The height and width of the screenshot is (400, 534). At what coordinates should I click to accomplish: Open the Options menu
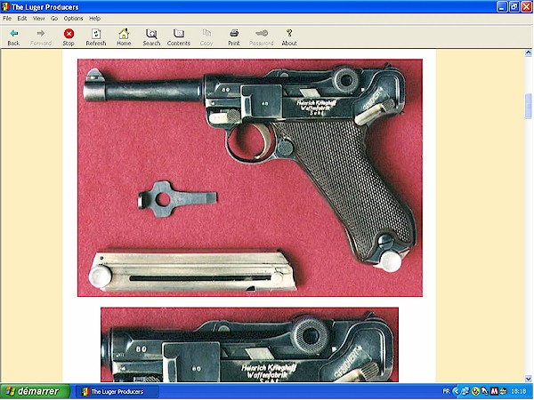pos(73,19)
